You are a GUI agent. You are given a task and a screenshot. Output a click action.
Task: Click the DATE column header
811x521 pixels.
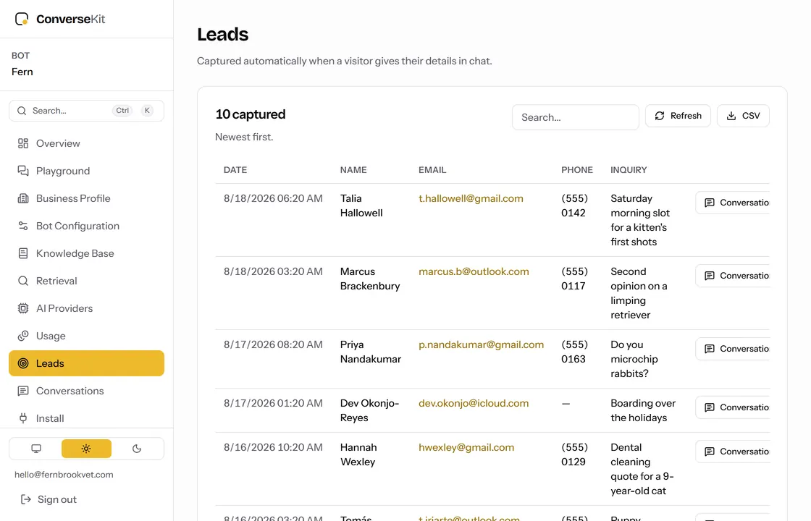[x=235, y=170]
